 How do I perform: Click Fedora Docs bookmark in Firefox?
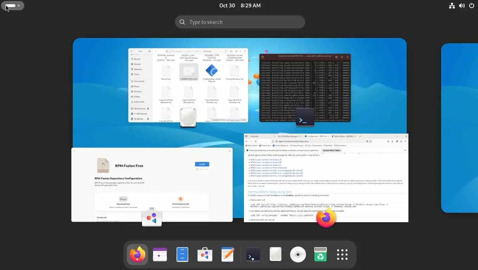click(x=265, y=146)
